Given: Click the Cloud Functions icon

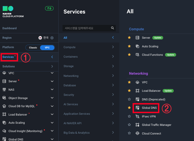Looking at the screenshot, I should click(137, 55).
